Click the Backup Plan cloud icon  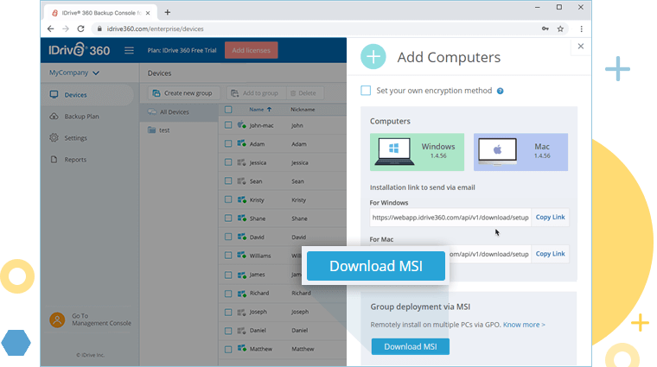(x=54, y=116)
